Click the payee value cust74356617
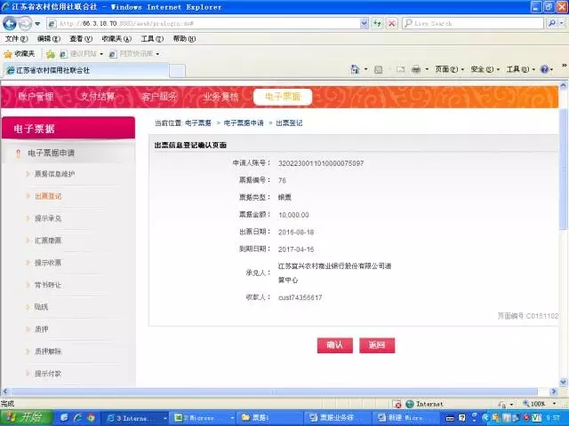569x426 pixels. coord(301,297)
